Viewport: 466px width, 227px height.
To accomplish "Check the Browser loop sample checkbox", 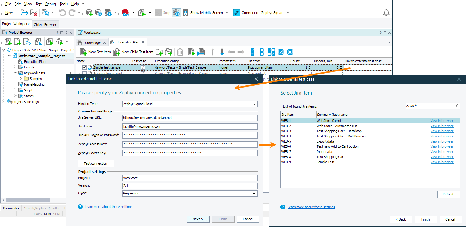I will tap(84, 74).
